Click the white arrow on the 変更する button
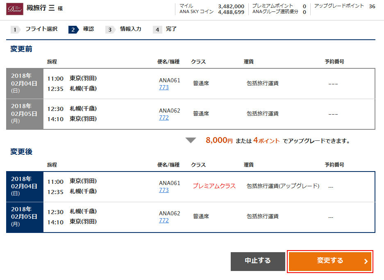The image size is (384, 280). click(366, 261)
